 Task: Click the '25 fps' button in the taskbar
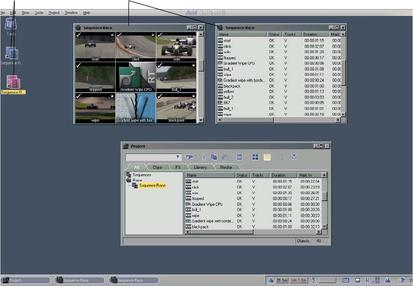point(281,280)
